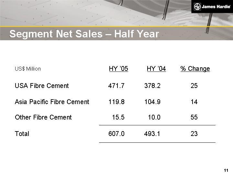Click the slide number 11
Screen dimensions: 233x174
pos(226,170)
